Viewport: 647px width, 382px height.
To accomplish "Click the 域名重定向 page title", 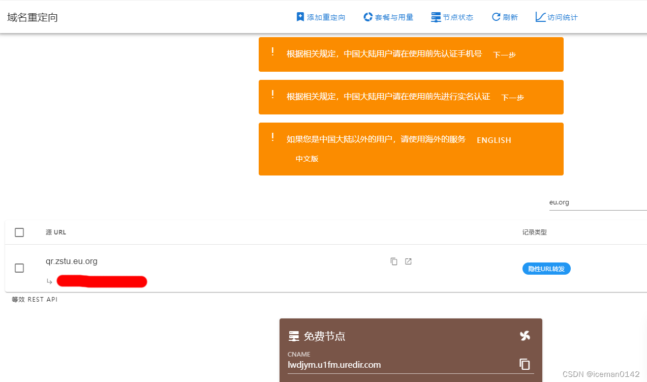I will tap(32, 17).
